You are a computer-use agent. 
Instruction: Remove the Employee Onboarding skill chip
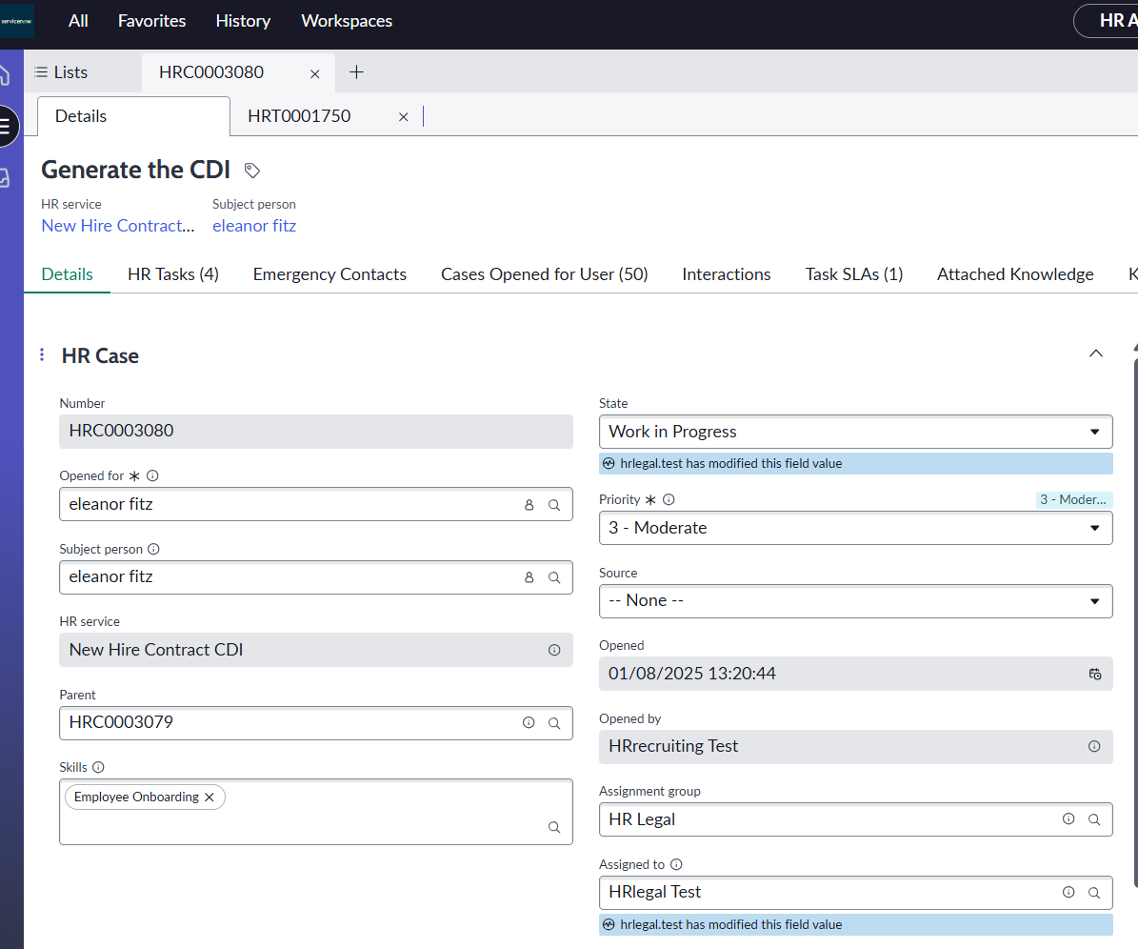pyautogui.click(x=209, y=797)
